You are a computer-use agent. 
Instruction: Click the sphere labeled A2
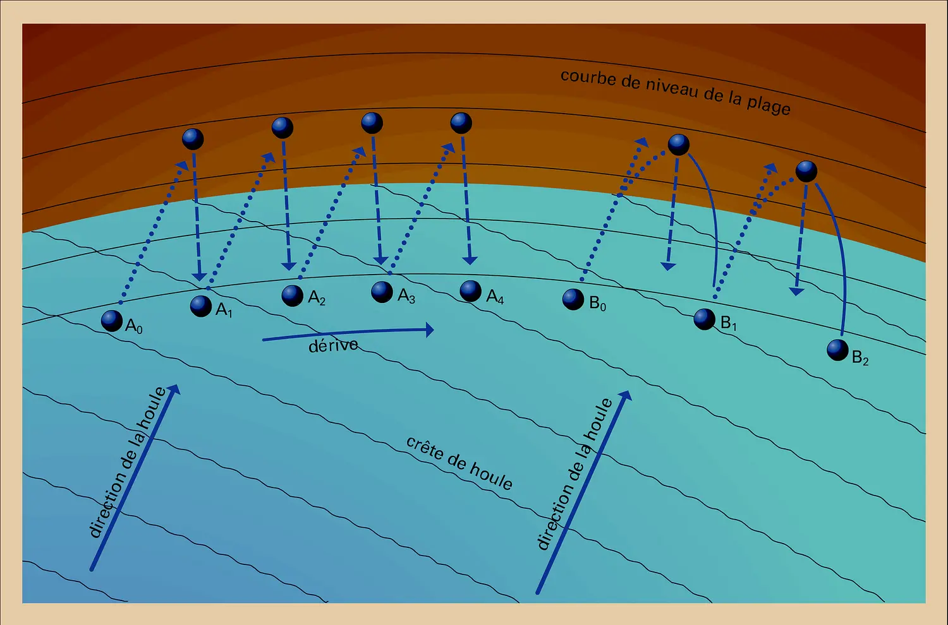(292, 295)
